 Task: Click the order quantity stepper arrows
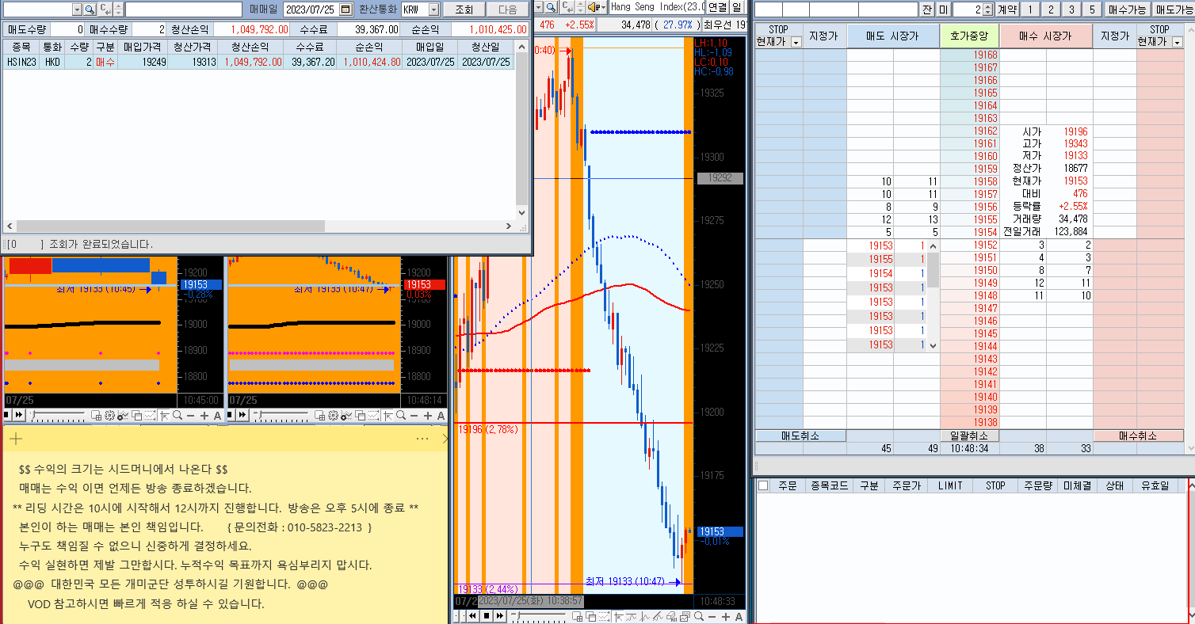tap(987, 10)
